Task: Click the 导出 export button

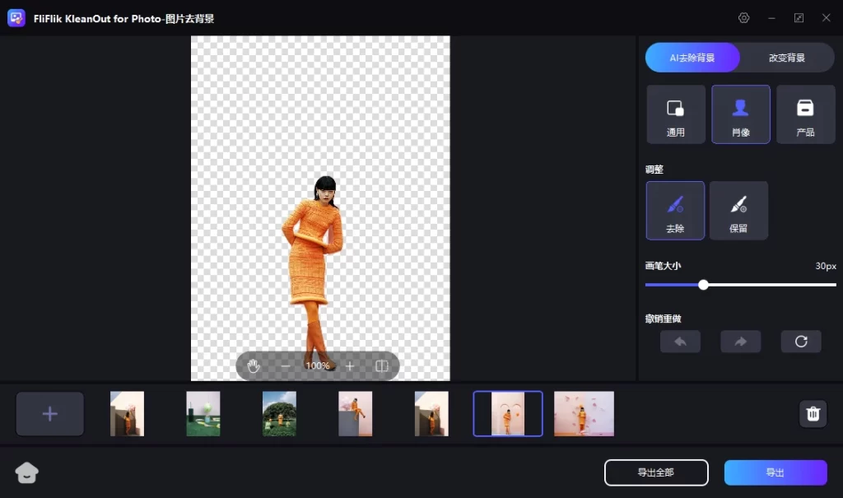Action: 775,472
